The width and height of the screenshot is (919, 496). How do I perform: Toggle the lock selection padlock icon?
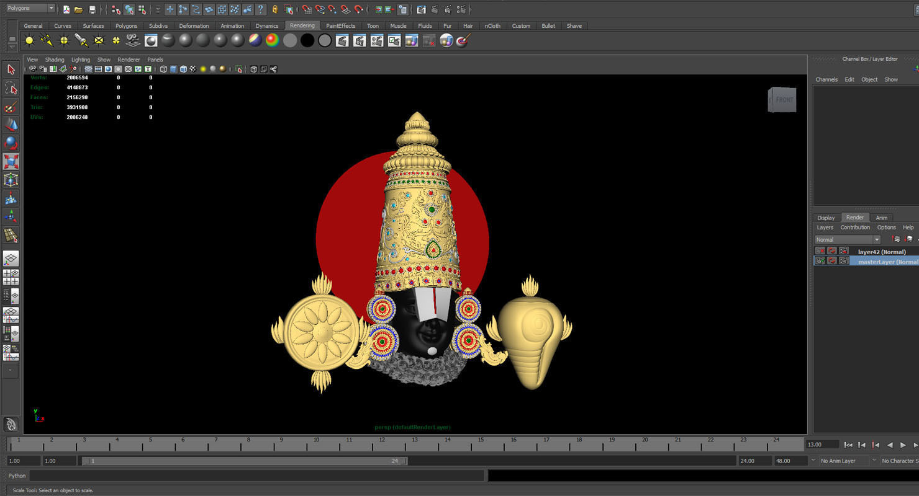(275, 9)
